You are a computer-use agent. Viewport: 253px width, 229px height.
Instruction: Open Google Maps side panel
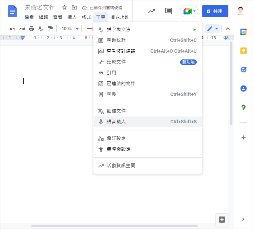pos(244,107)
